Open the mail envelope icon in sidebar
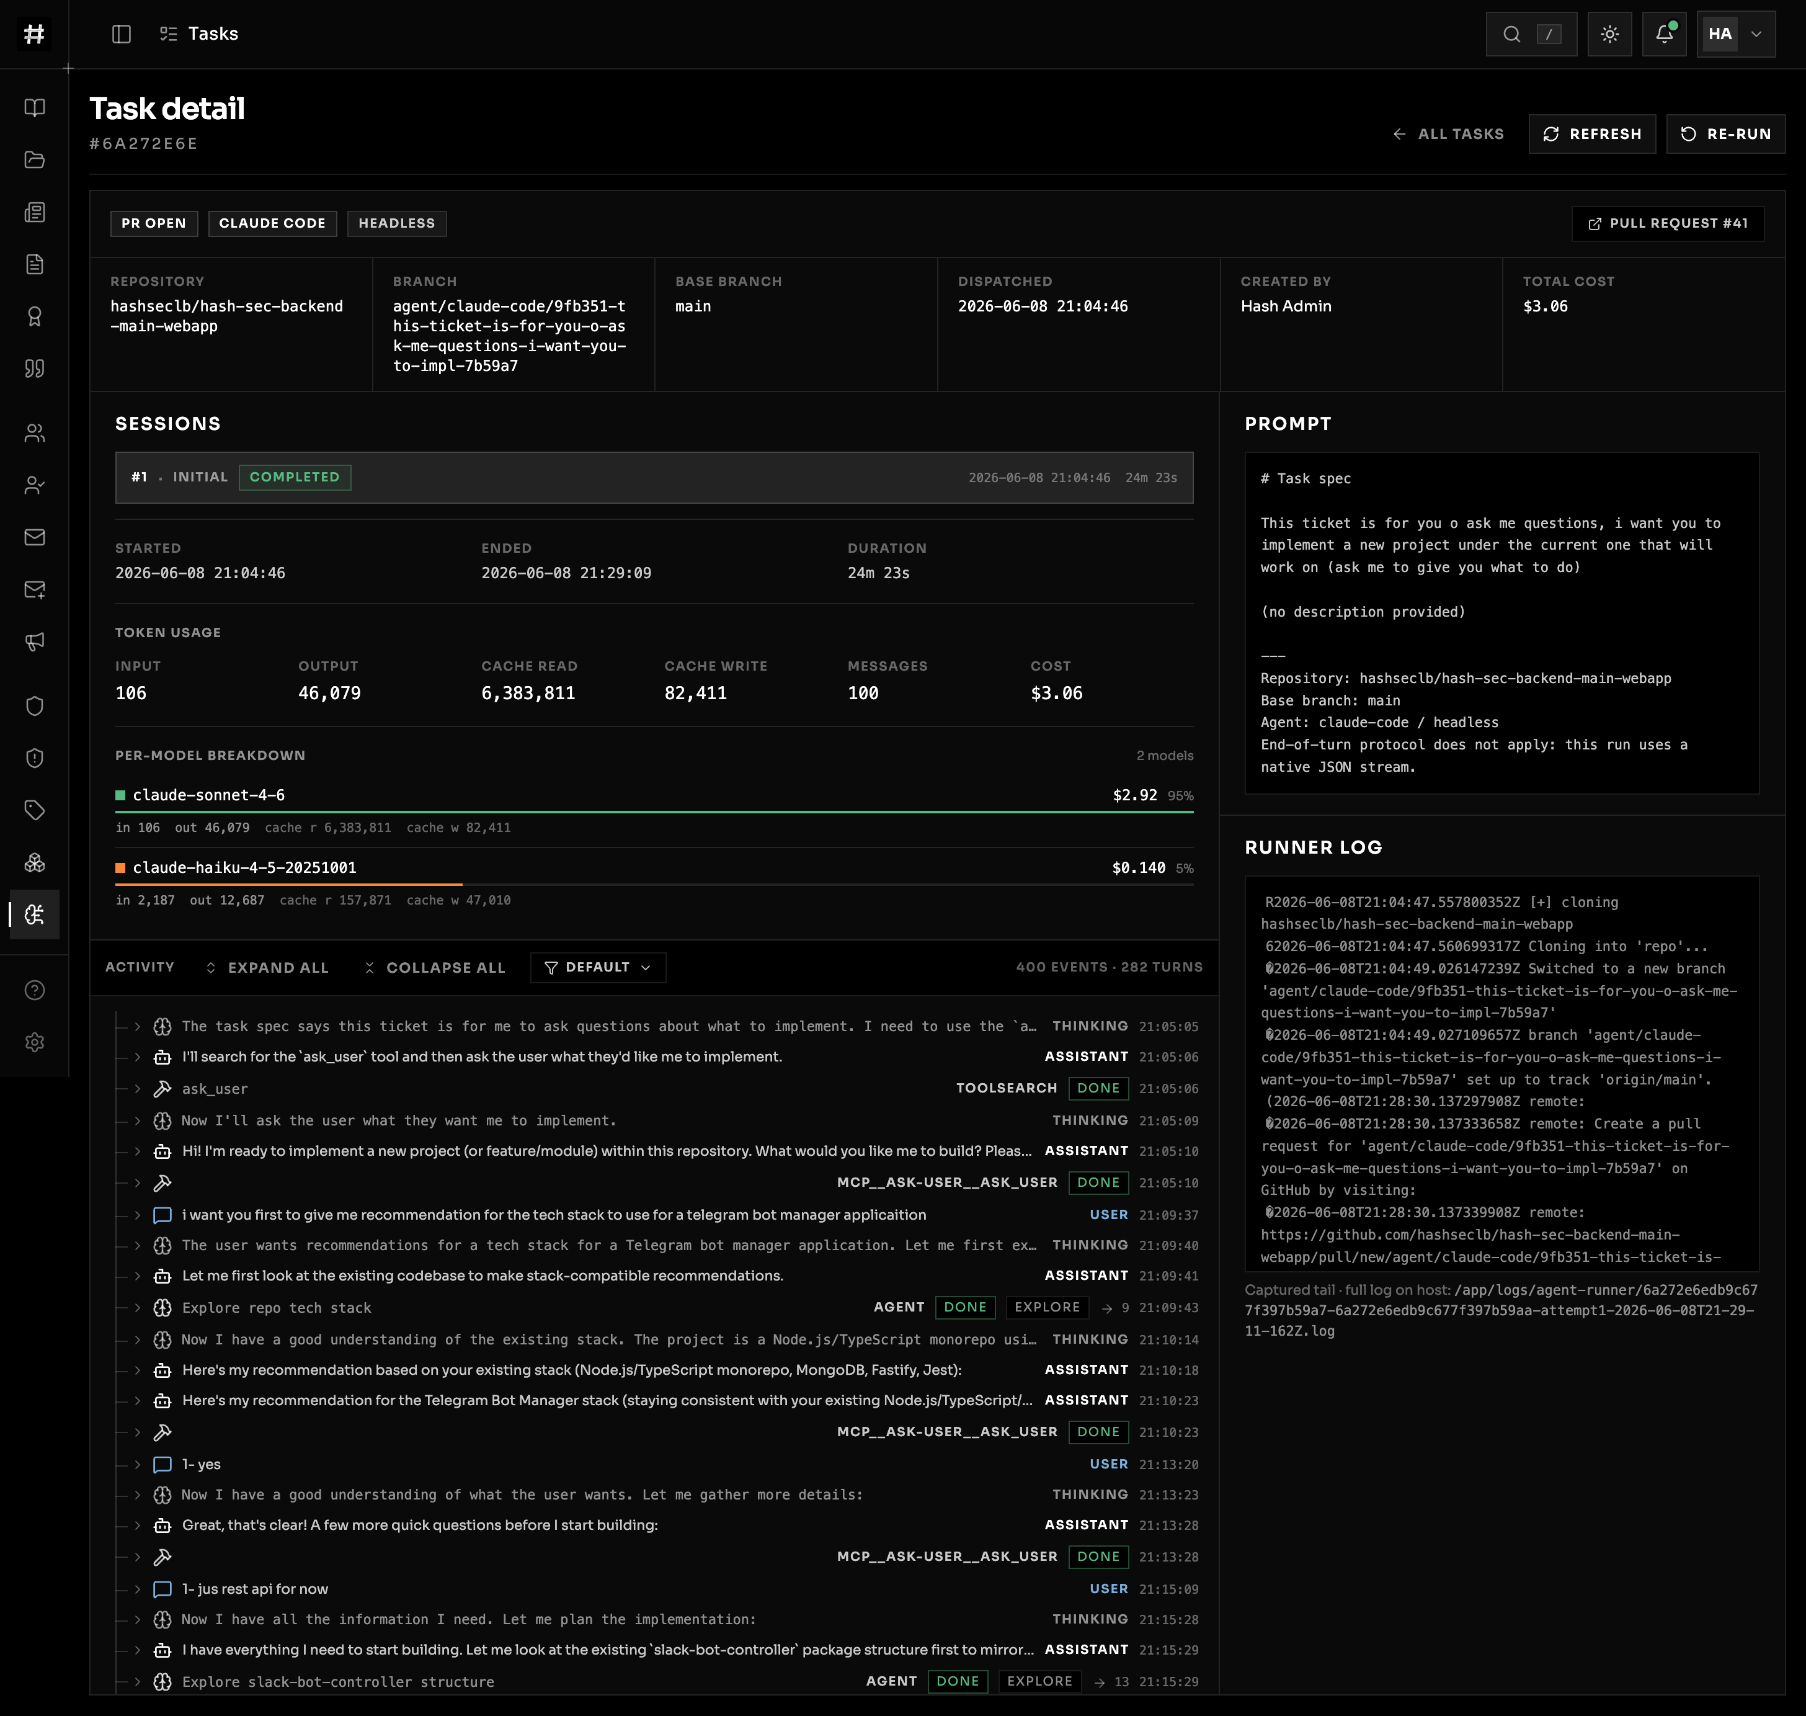The image size is (1806, 1716). [x=35, y=537]
